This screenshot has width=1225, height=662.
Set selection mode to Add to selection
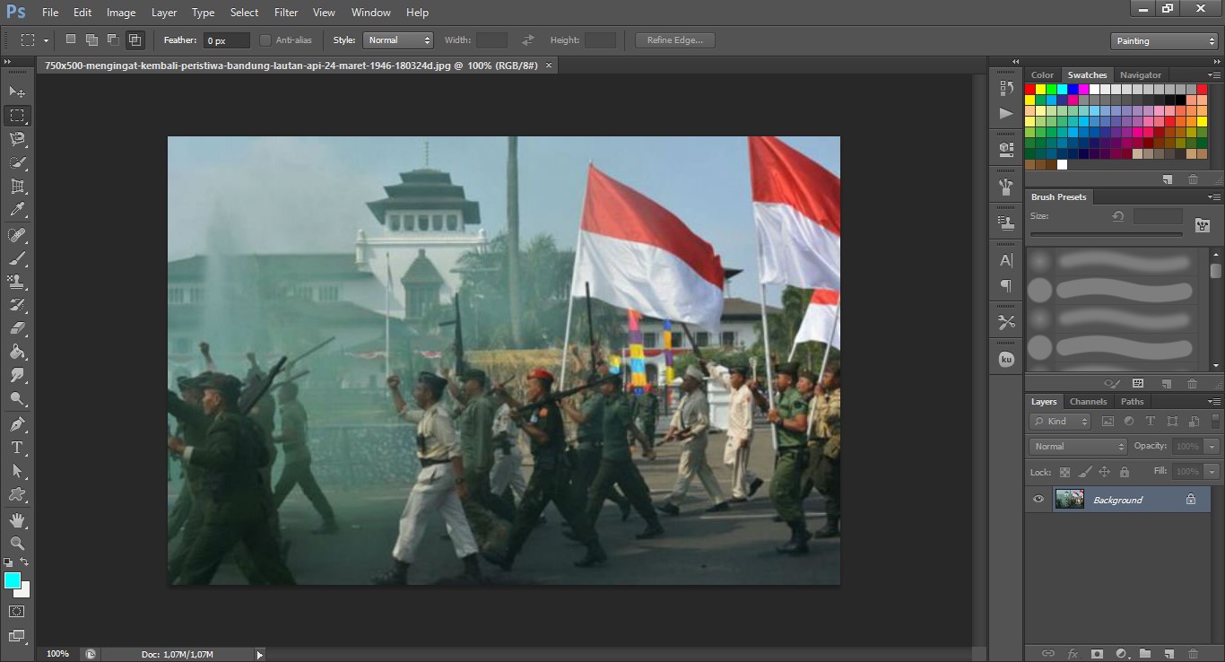click(x=91, y=39)
